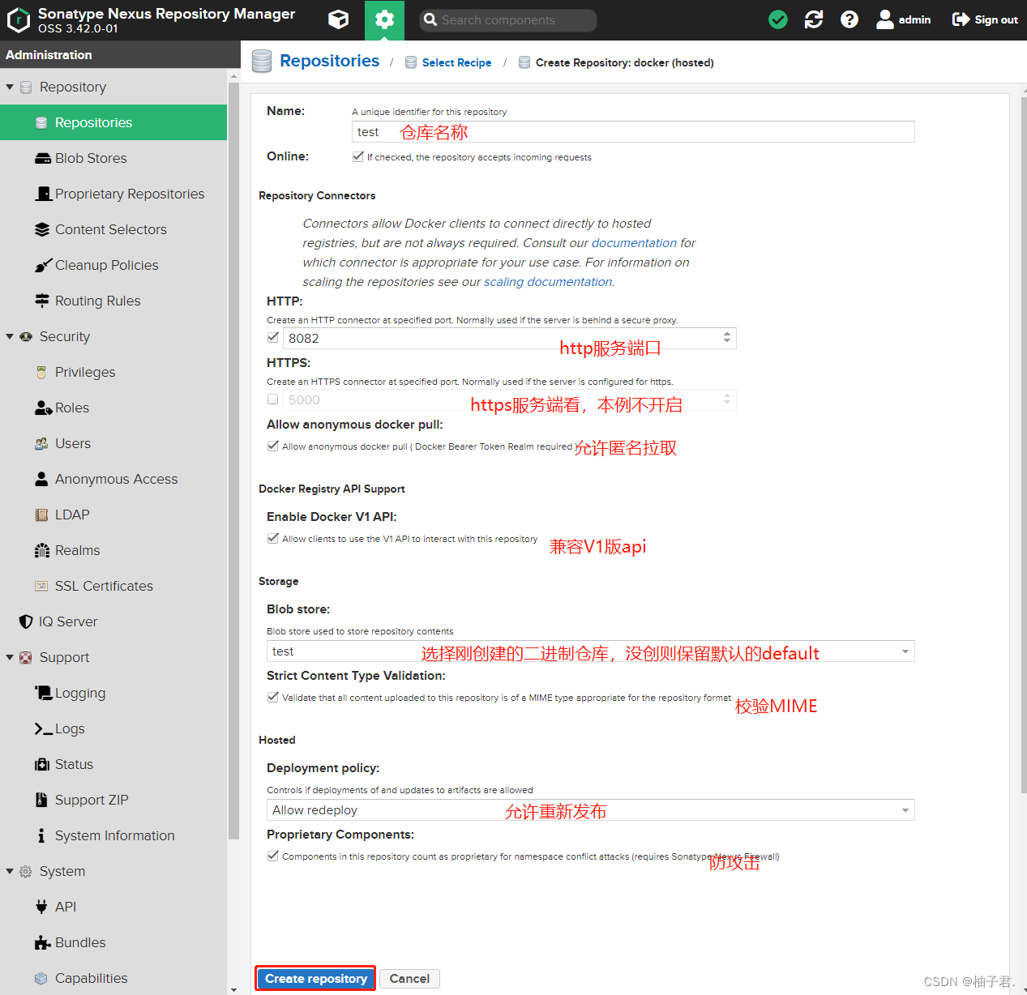
Task: Open the help question-mark icon
Action: pos(849,19)
